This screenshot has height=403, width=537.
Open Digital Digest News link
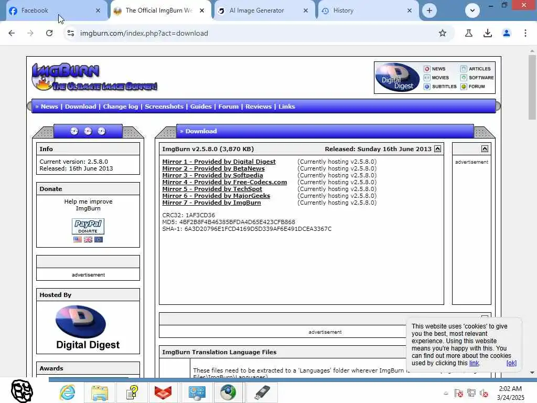pos(435,69)
